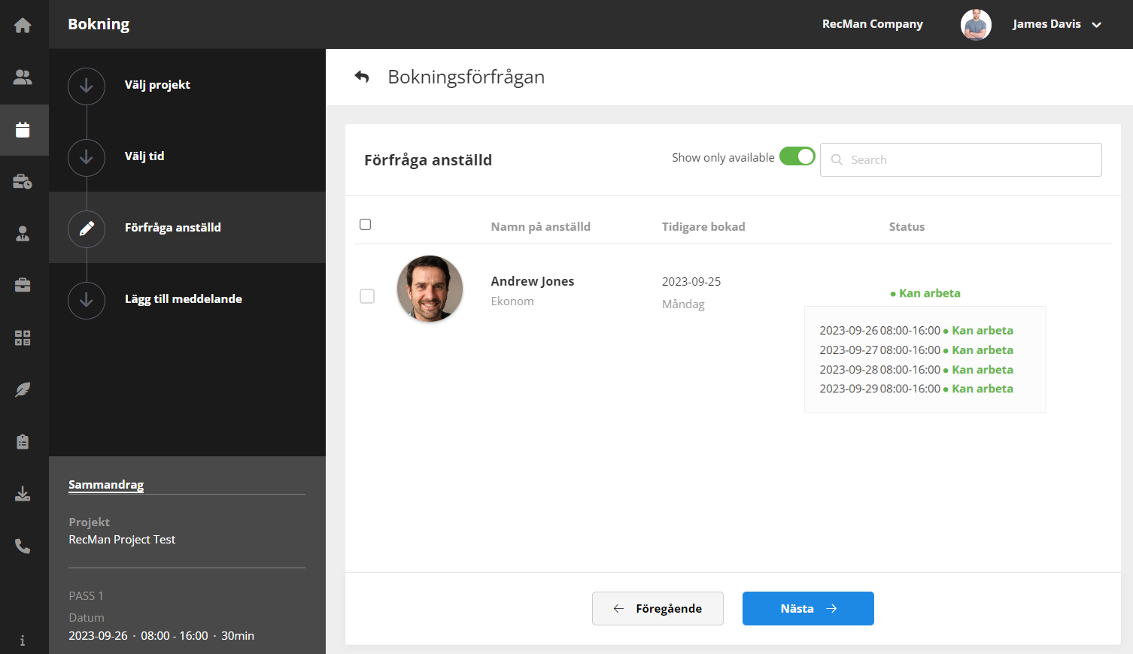1133x654 pixels.
Task: Click the home icon in sidebar
Action: click(23, 25)
